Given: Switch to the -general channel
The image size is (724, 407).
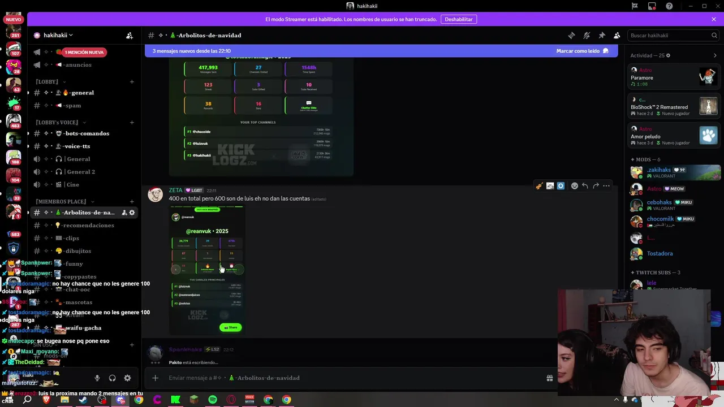Looking at the screenshot, I should pyautogui.click(x=83, y=93).
